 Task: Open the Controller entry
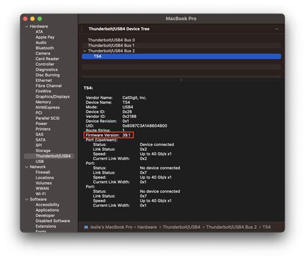[x=45, y=64]
